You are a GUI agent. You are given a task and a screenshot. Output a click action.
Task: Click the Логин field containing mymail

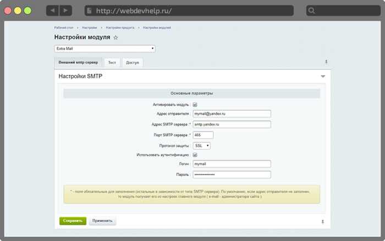tap(232, 164)
